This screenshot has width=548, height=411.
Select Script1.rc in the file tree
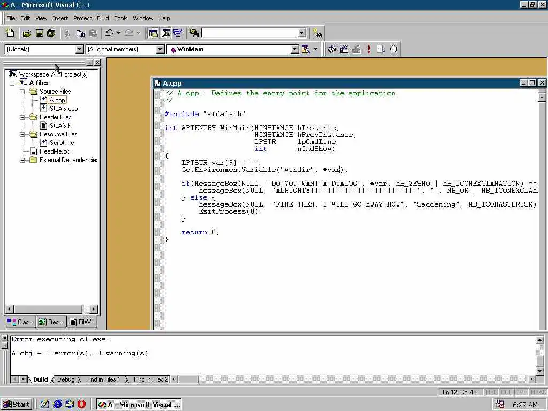click(62, 143)
